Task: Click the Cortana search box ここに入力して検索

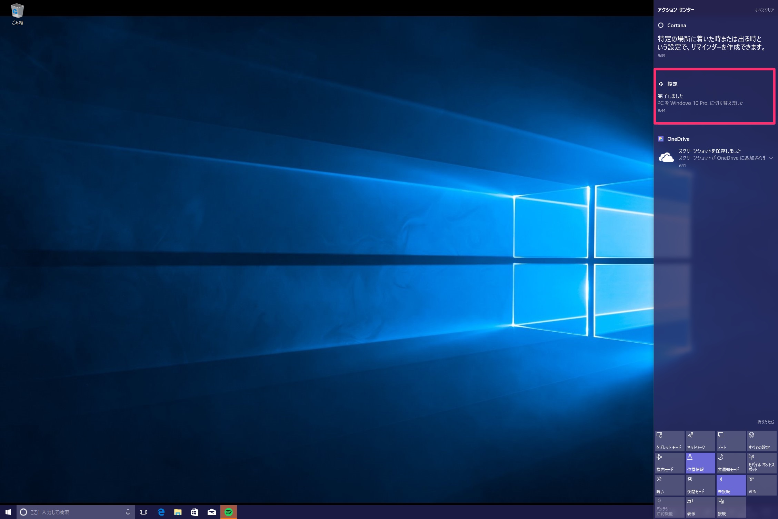Action: click(76, 512)
